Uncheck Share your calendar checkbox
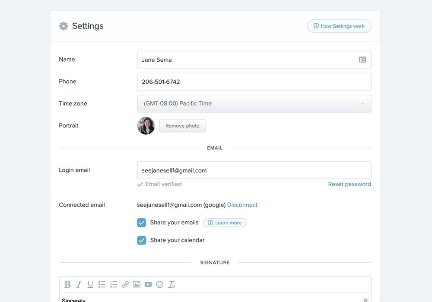This screenshot has height=302, width=432. pos(142,240)
